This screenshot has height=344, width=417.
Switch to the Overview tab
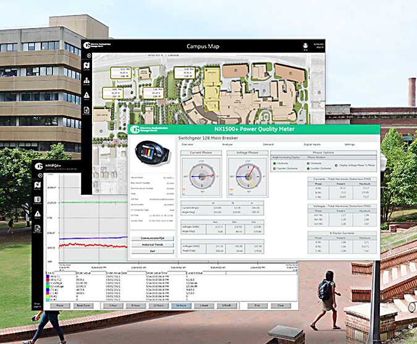tap(187, 144)
